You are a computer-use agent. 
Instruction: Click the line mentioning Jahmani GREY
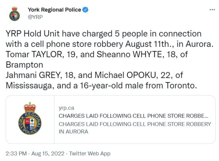[x=94, y=75]
